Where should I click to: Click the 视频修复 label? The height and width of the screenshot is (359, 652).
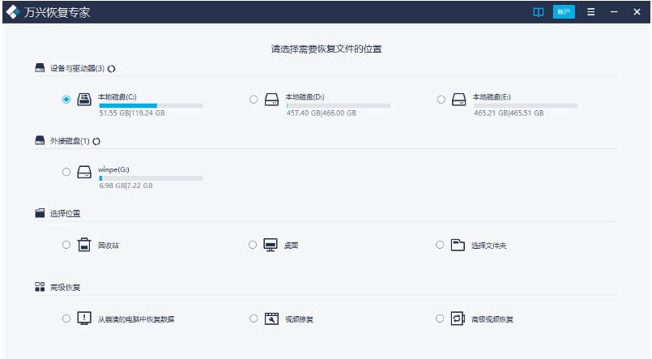point(300,319)
